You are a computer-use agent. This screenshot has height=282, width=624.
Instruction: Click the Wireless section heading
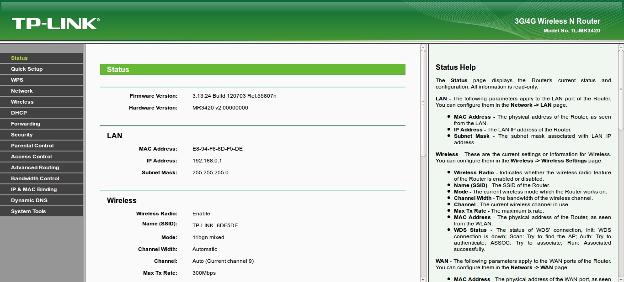(122, 200)
